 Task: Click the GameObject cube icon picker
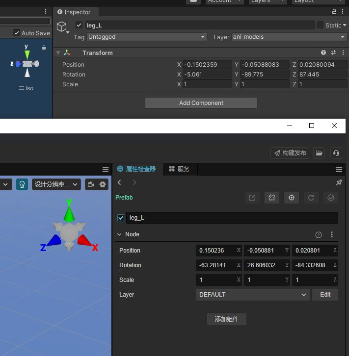click(x=61, y=26)
